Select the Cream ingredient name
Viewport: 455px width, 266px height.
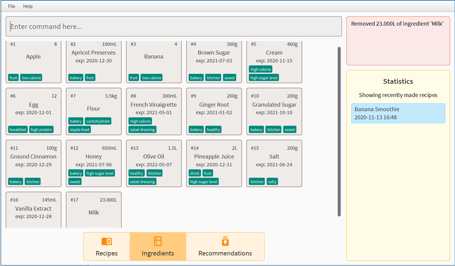tap(274, 52)
